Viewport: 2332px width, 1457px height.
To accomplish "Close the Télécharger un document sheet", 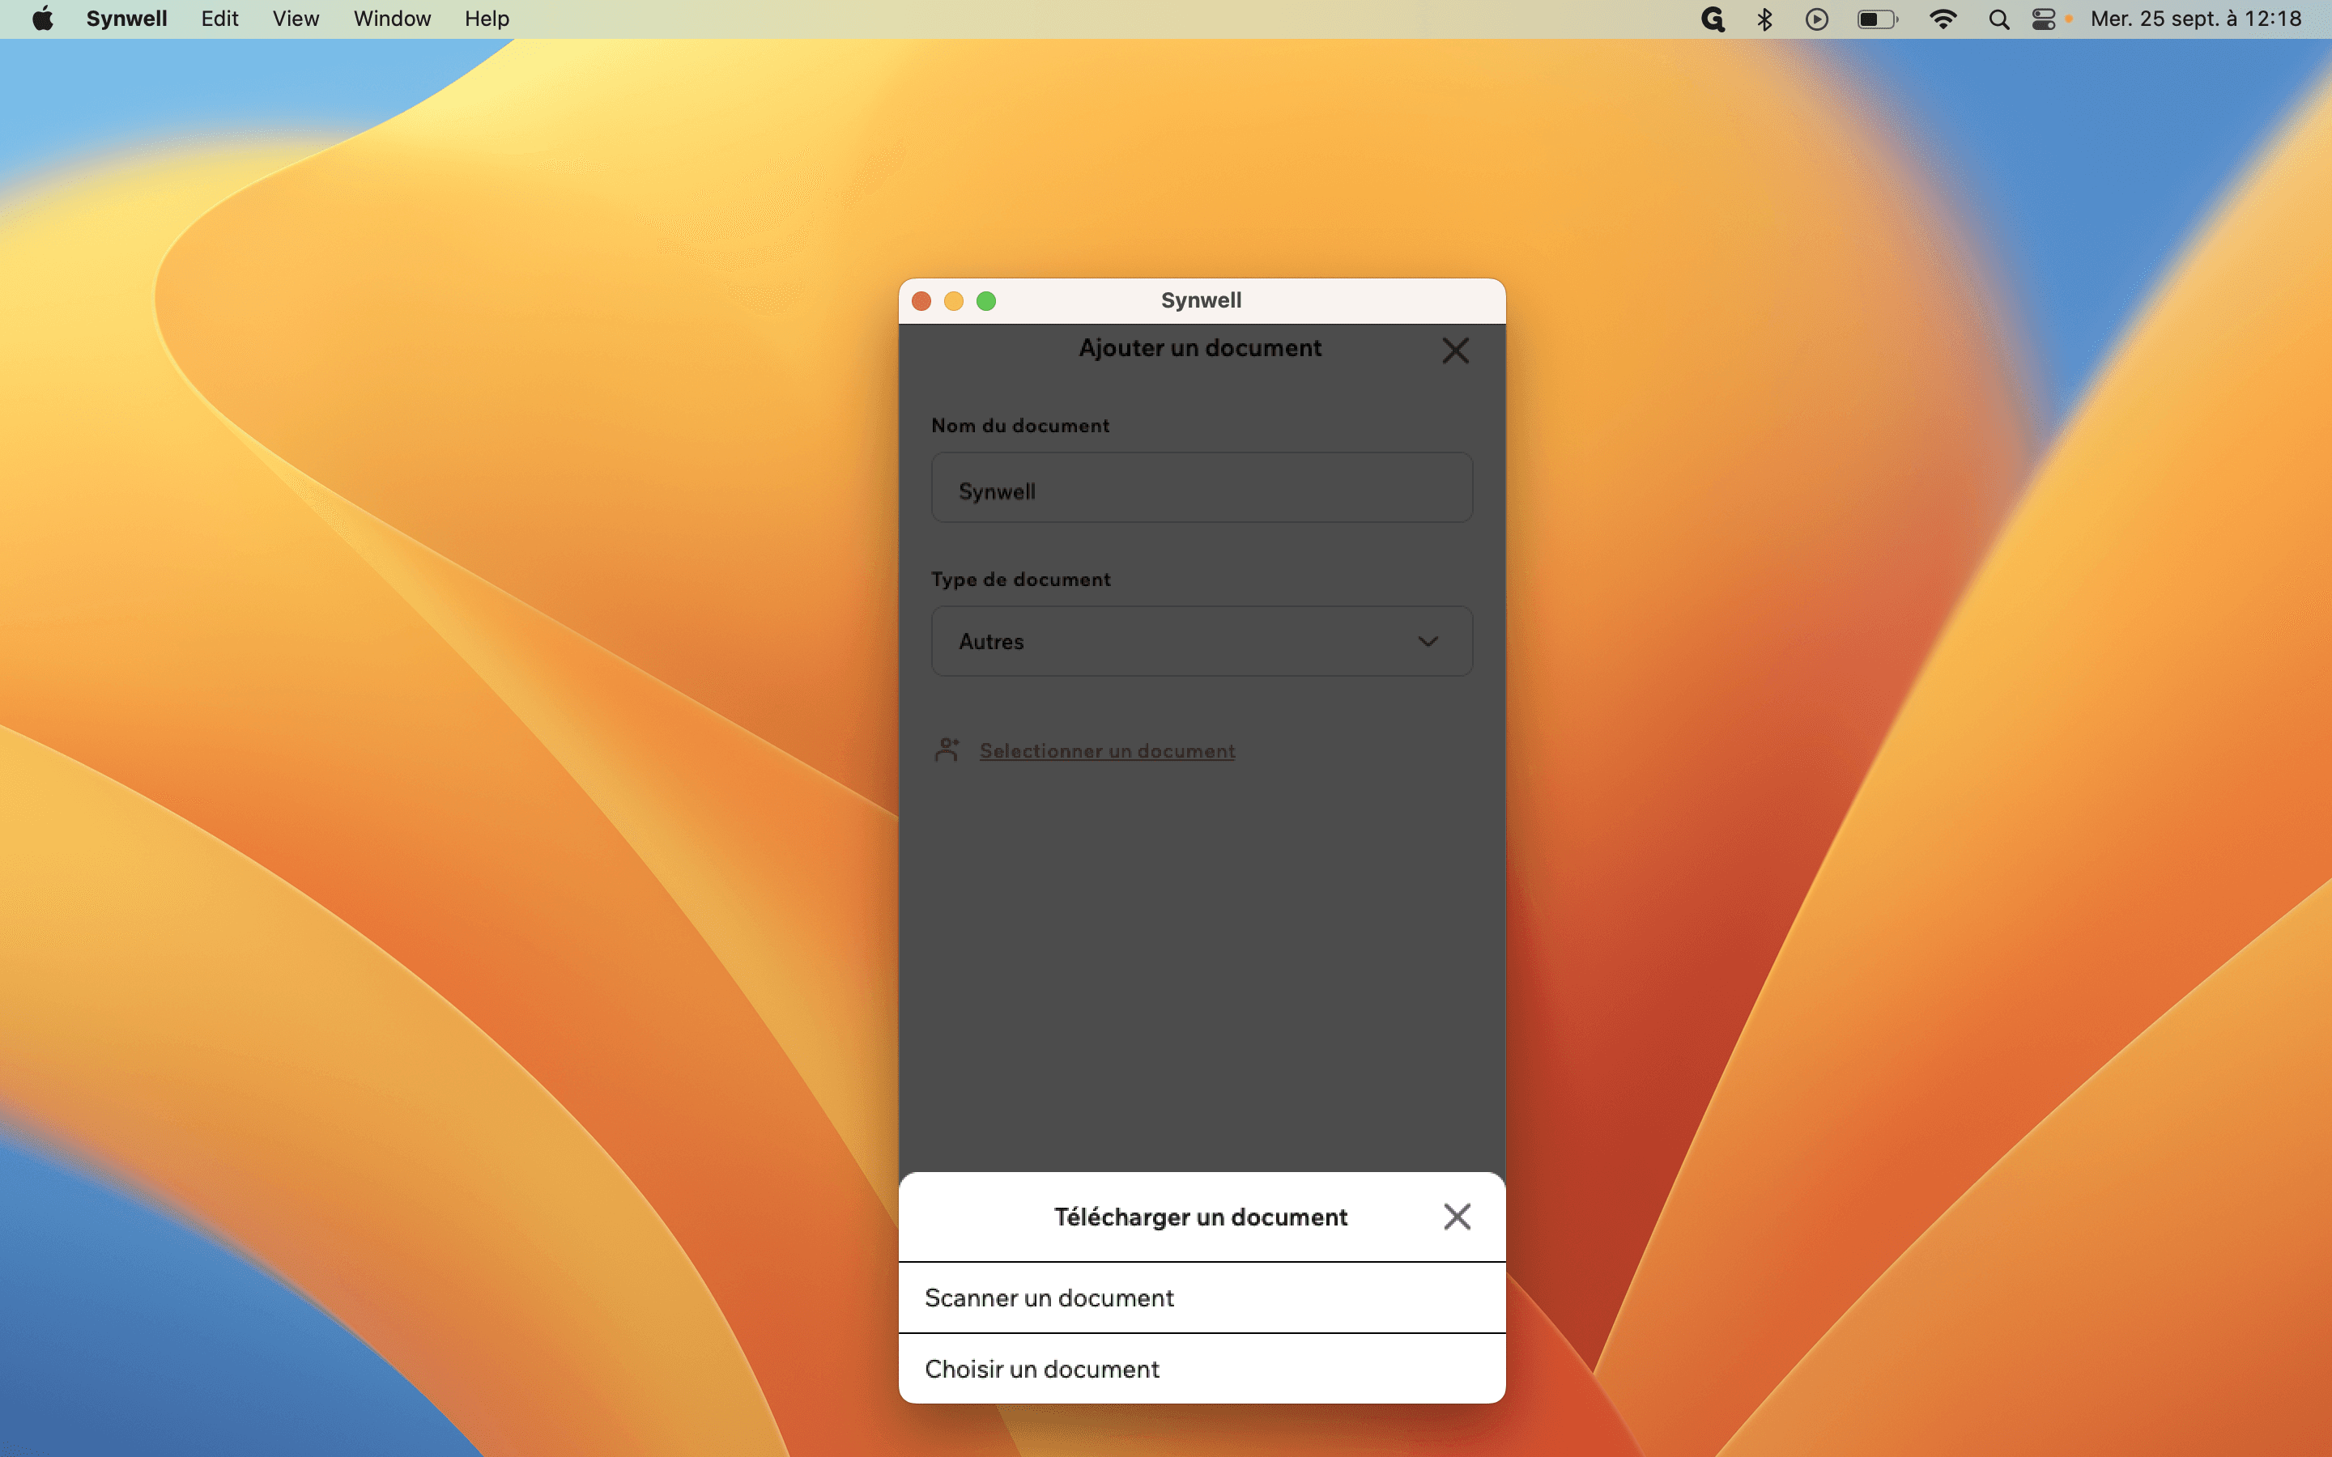I will coord(1457,1216).
